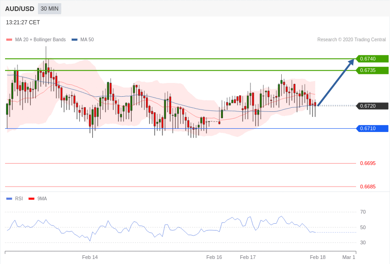Click the Mar 1 date axis label
Screen dimensions: 390x264
coord(349,257)
